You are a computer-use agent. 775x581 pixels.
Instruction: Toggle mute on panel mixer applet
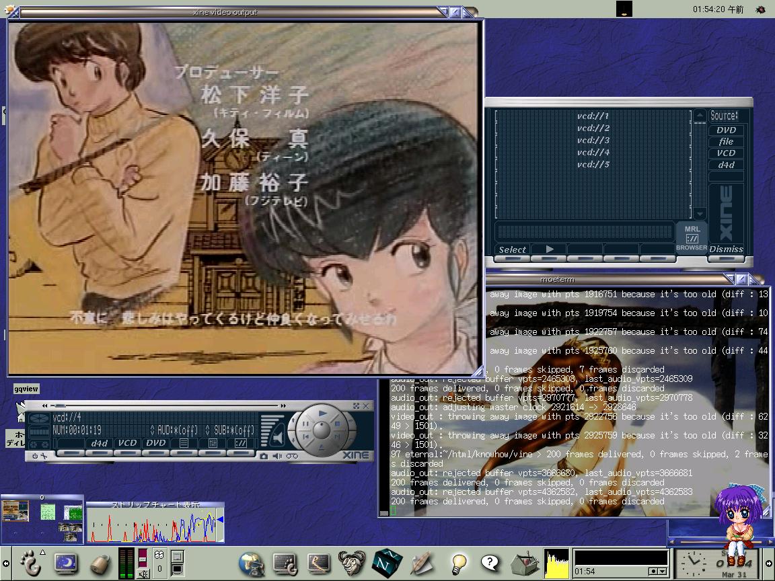(x=143, y=574)
